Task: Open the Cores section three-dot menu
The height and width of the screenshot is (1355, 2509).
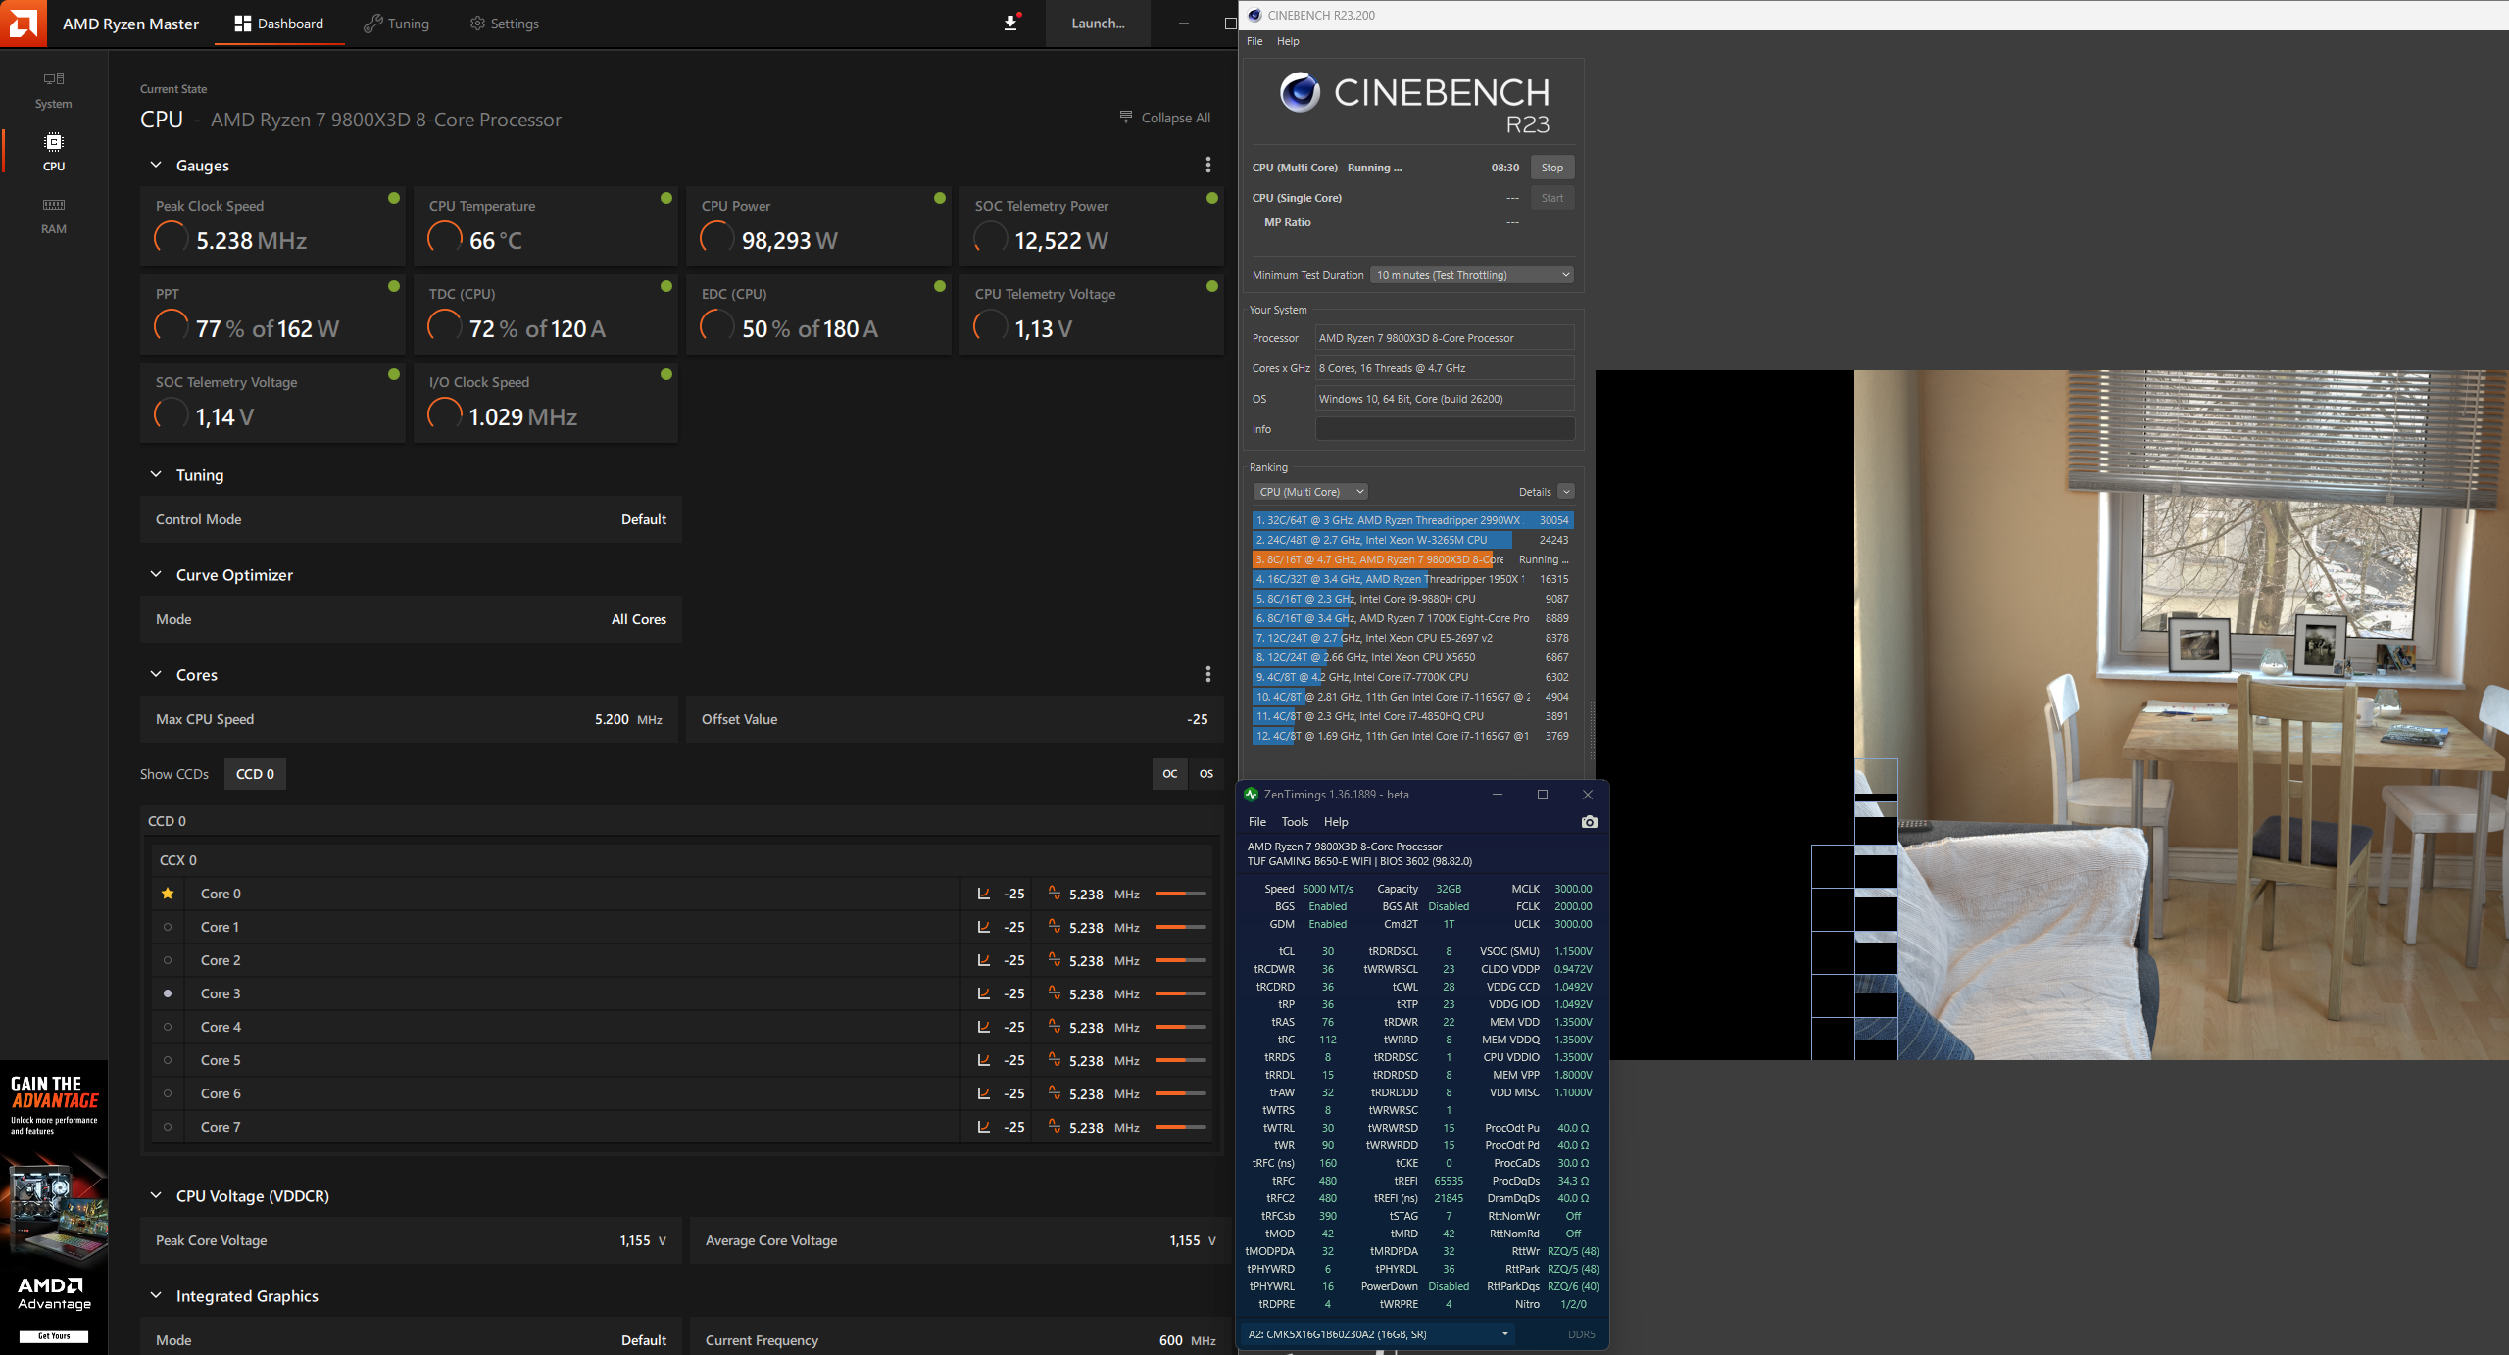Action: [x=1207, y=674]
